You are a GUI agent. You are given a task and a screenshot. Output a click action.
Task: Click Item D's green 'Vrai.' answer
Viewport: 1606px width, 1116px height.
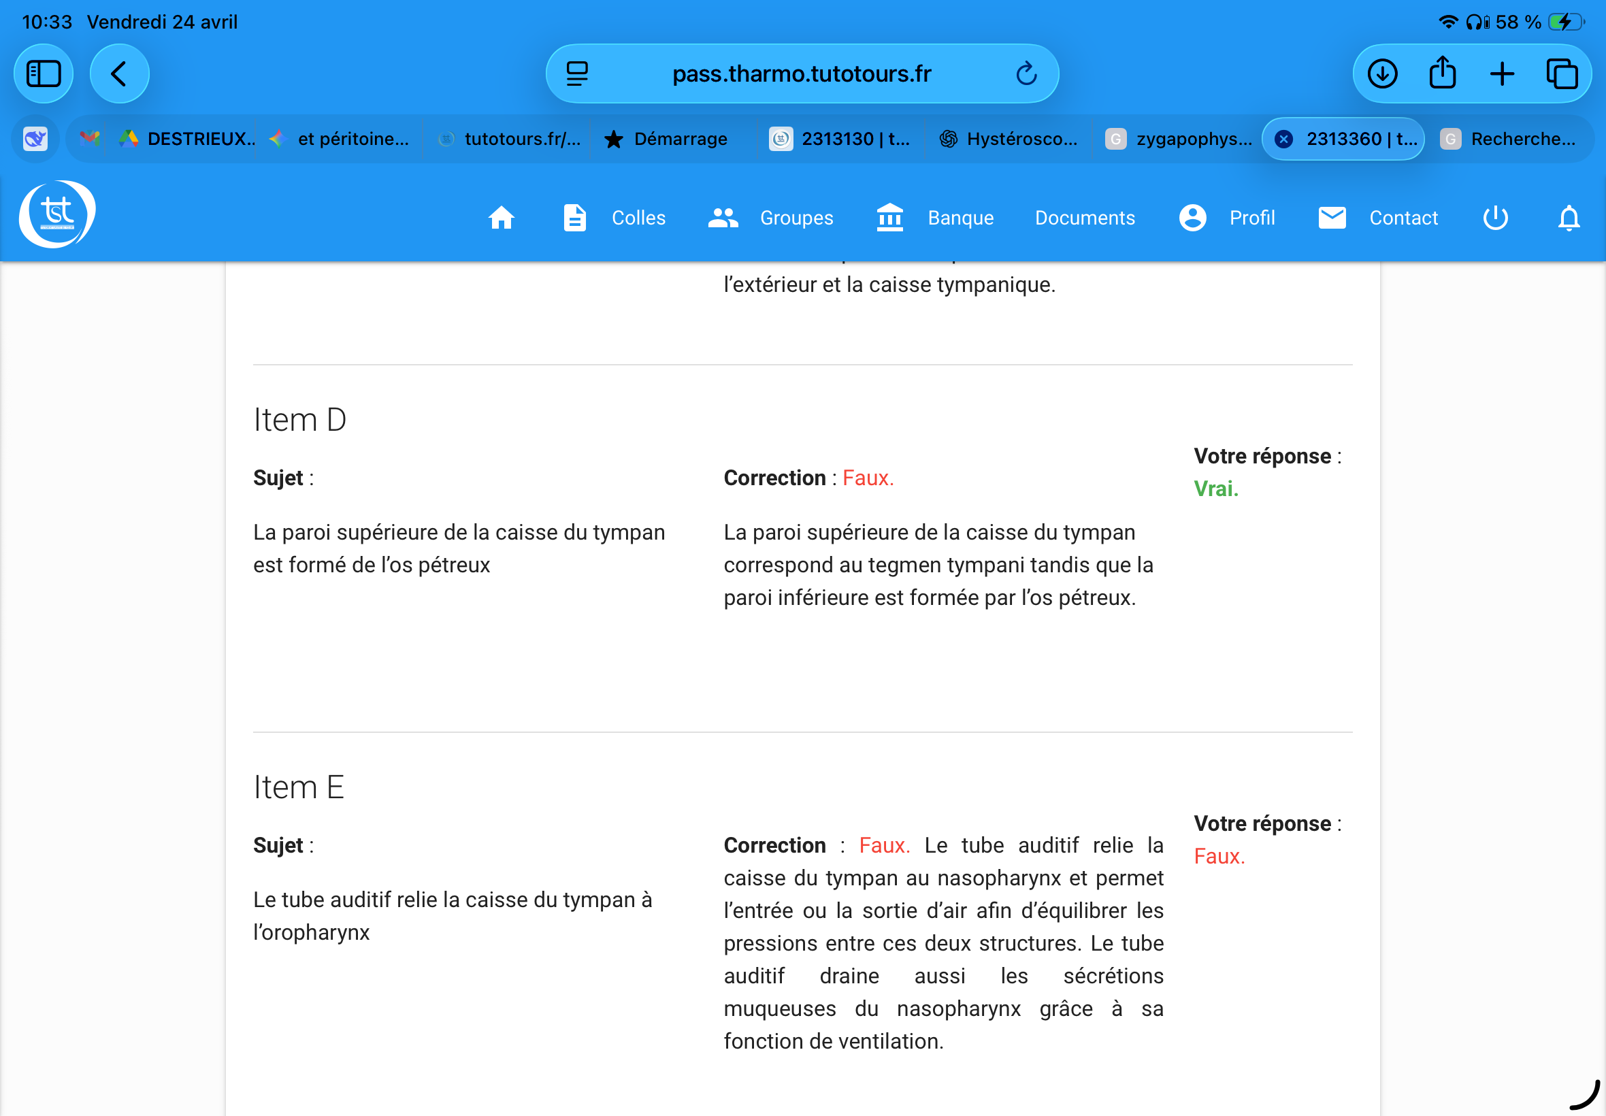tap(1216, 489)
